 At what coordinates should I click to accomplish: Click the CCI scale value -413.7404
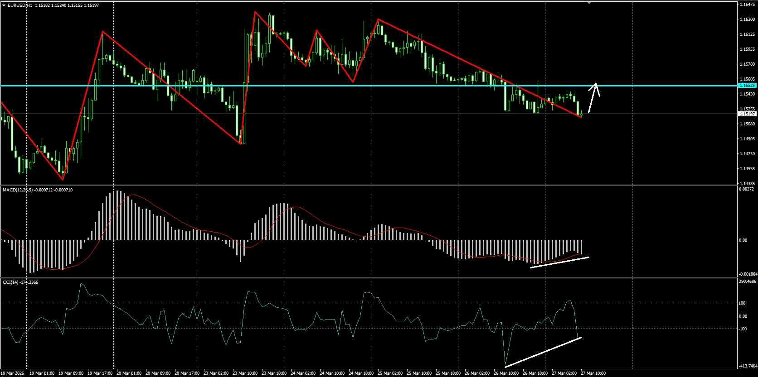tap(748, 366)
